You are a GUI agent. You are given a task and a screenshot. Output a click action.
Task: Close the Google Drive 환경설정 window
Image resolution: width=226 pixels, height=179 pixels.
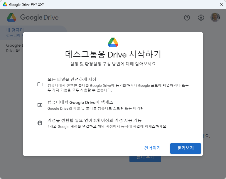click(221, 4)
